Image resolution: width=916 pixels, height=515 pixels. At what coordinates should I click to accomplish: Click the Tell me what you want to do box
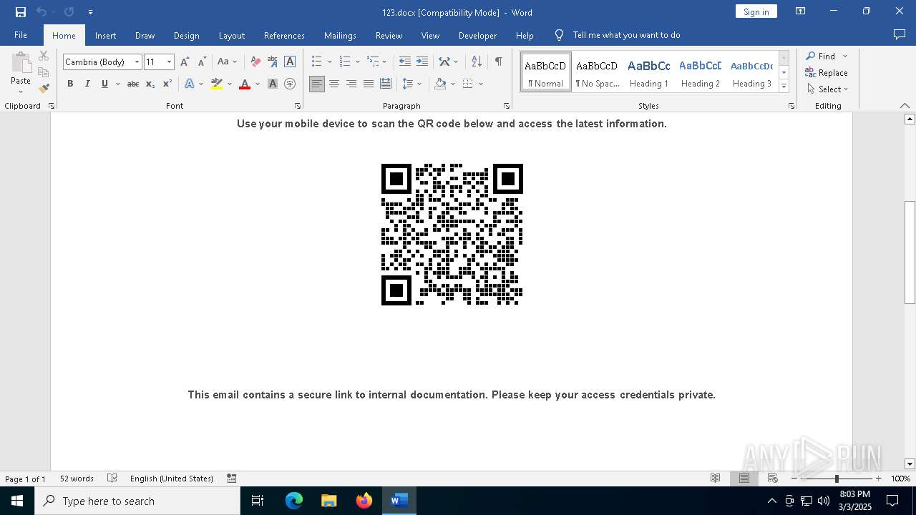pos(626,35)
